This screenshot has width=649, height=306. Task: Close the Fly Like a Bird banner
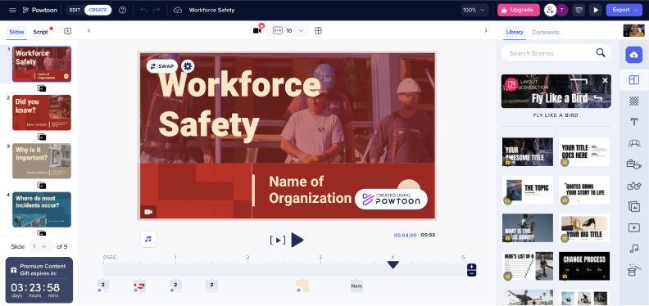pyautogui.click(x=605, y=80)
